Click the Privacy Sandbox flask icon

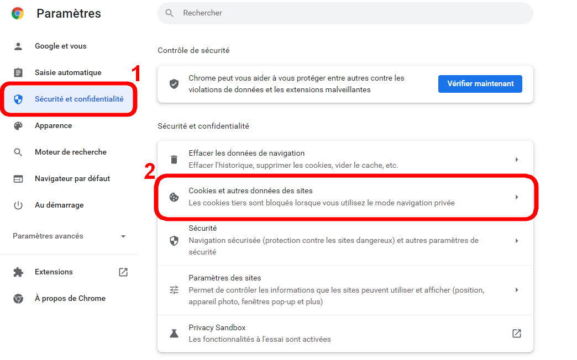[174, 333]
